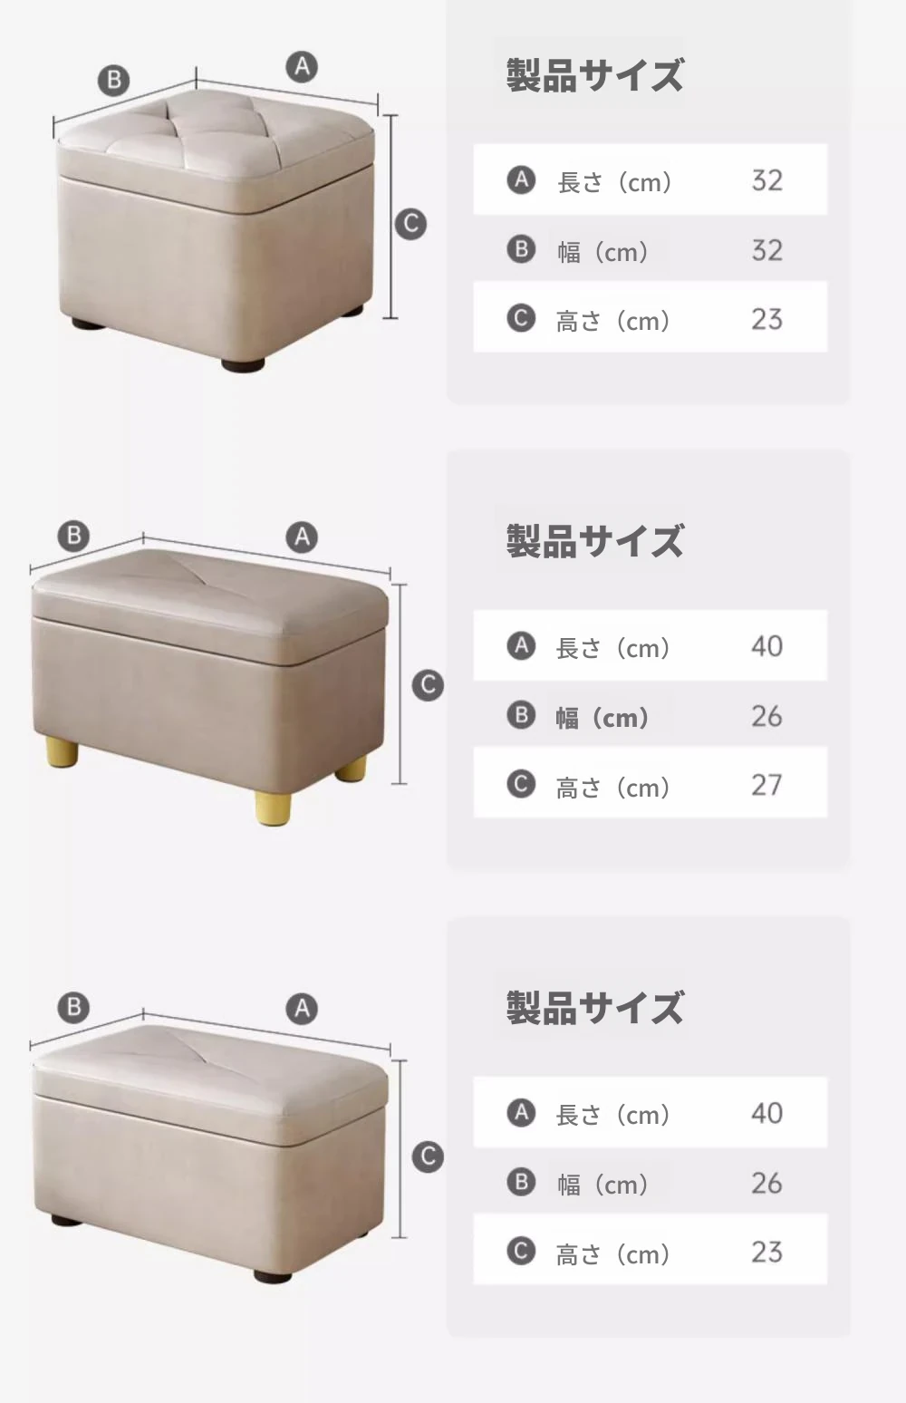Click 高さ row showing 23 in first table
The width and height of the screenshot is (906, 1403).
pyautogui.click(x=650, y=317)
